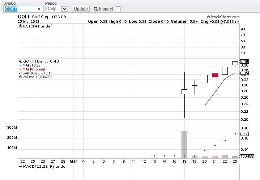260x180 pixels.
Task: Click the Update button
Action: point(81,9)
